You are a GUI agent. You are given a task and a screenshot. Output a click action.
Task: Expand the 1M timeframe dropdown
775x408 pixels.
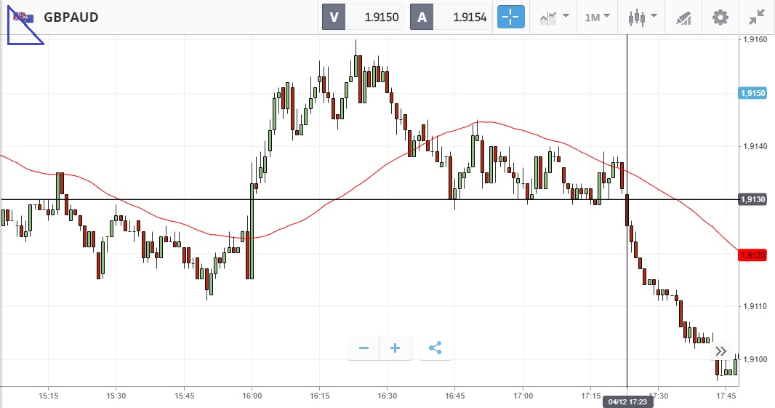pos(598,17)
